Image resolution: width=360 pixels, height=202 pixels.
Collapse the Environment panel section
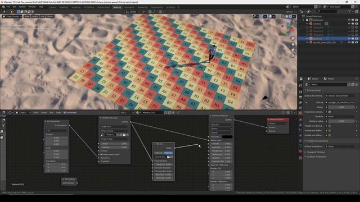tap(314, 90)
